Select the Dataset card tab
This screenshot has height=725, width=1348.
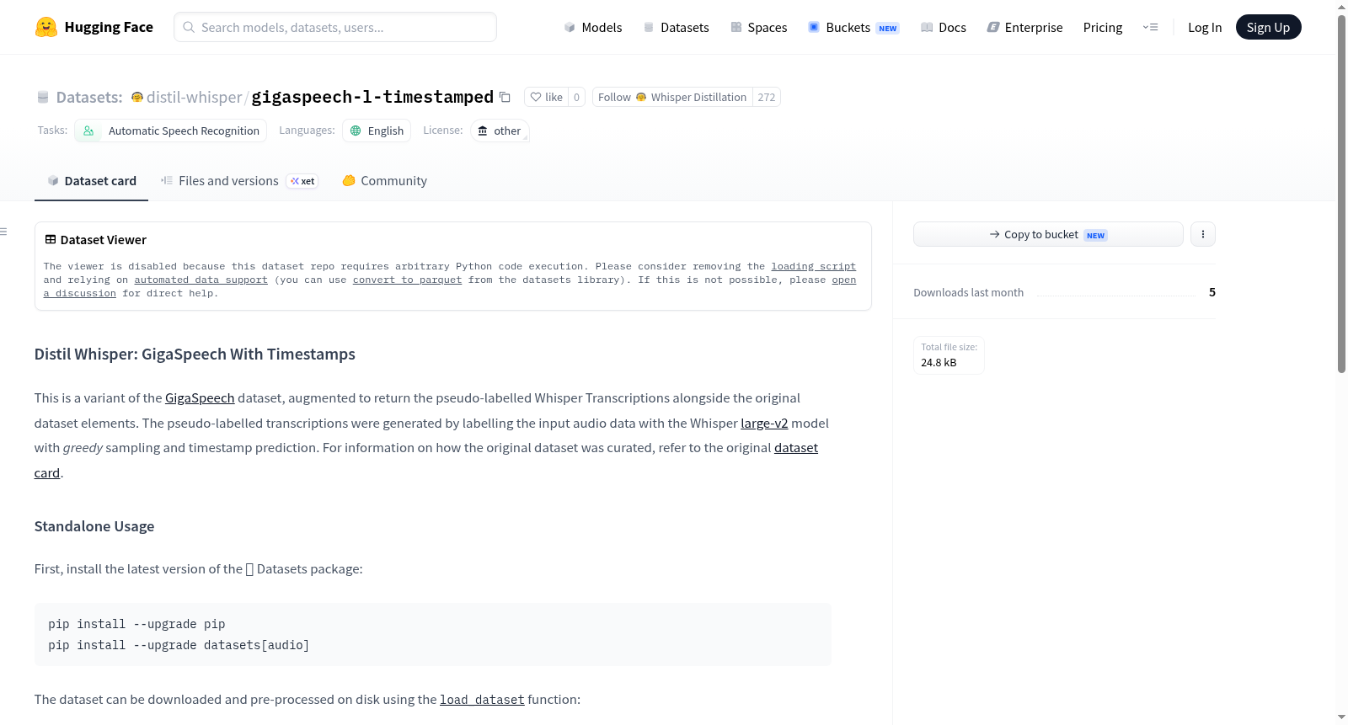(91, 181)
